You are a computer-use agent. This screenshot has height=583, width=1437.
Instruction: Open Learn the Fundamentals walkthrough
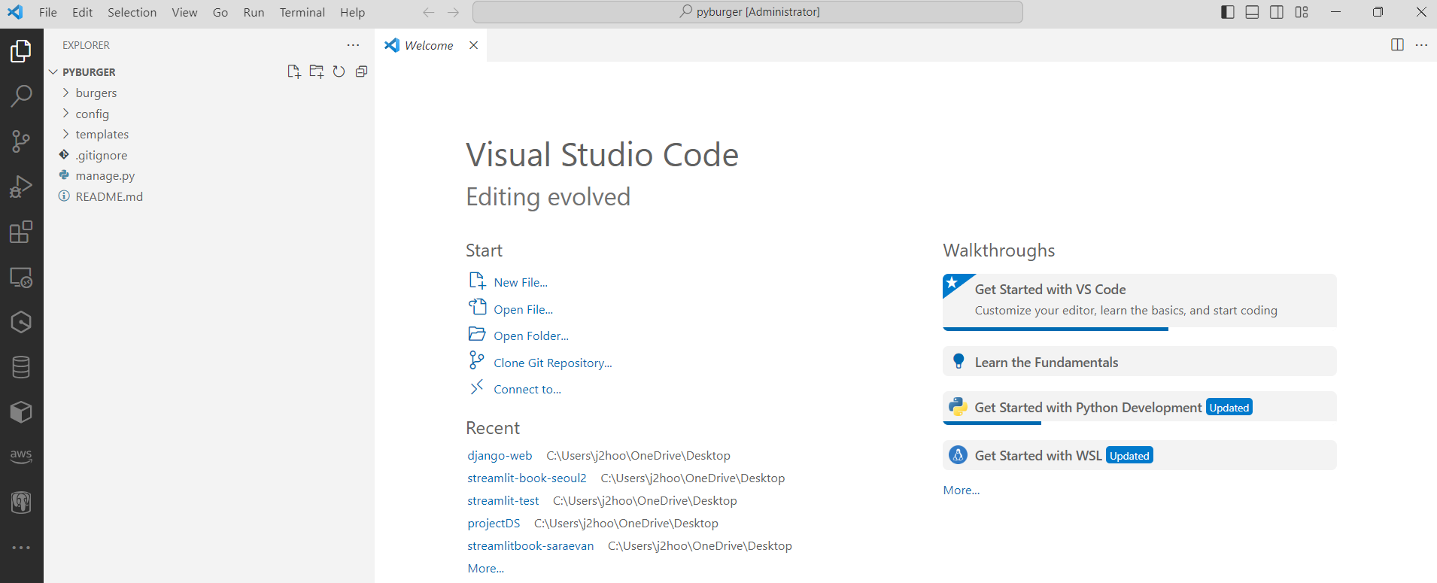pyautogui.click(x=1140, y=362)
